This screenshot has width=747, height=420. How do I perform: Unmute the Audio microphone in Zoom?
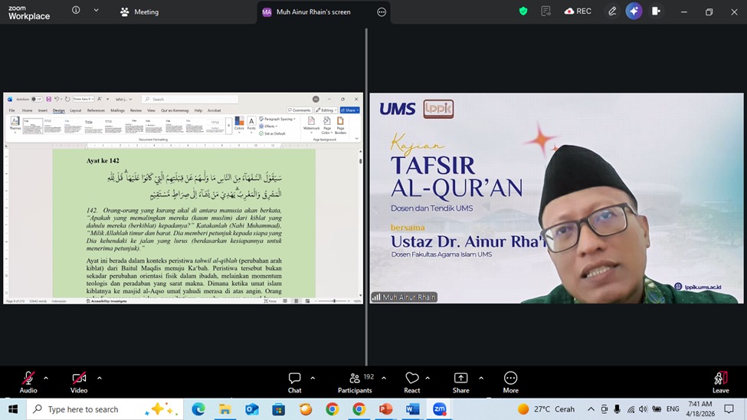point(28,382)
